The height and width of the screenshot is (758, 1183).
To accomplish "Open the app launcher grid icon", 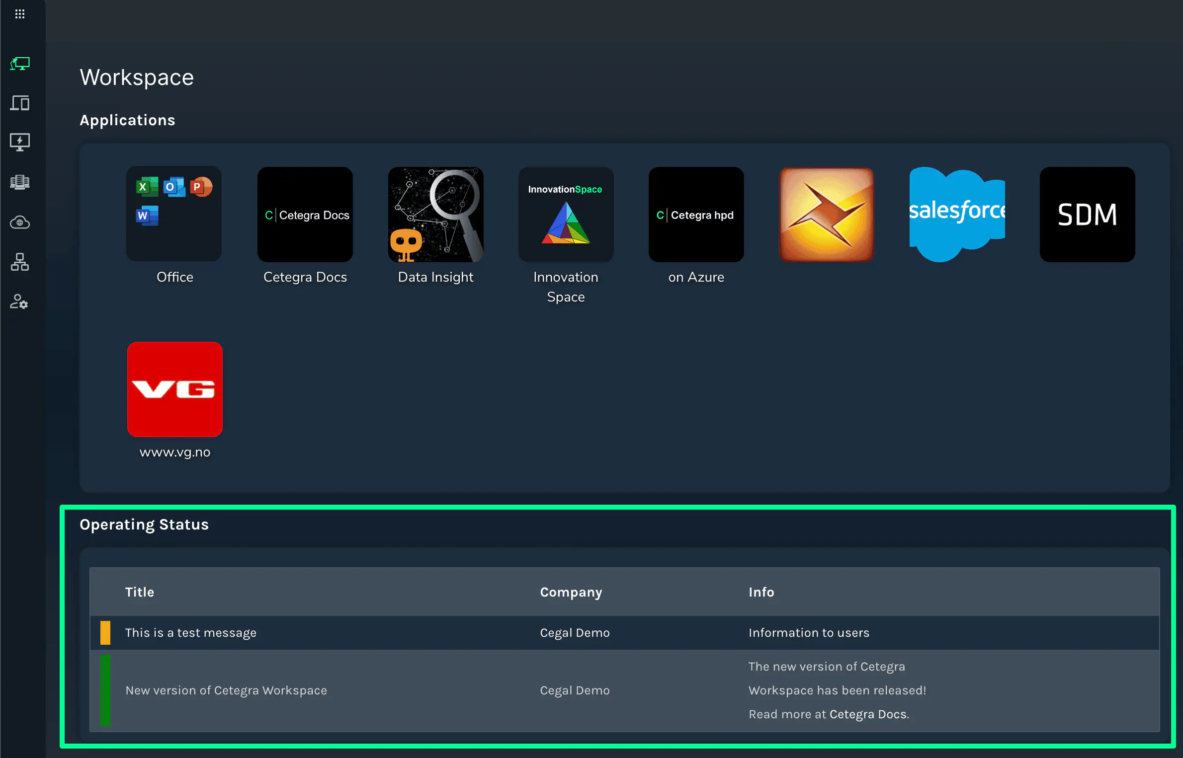I will tap(20, 14).
